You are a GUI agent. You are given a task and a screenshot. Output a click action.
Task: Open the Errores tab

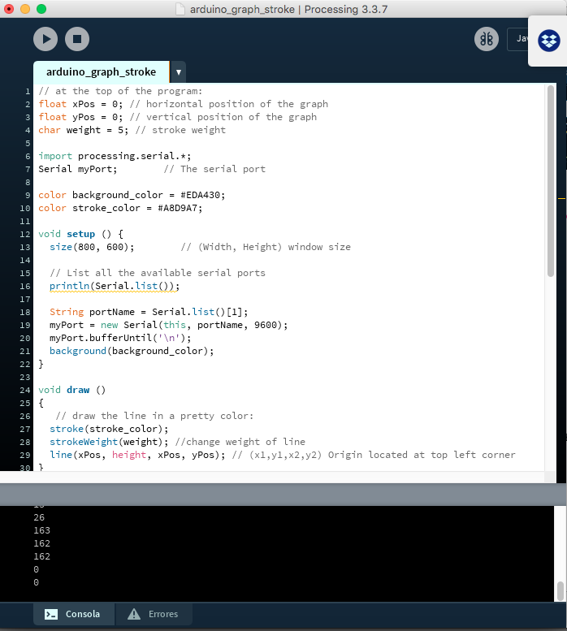pyautogui.click(x=154, y=614)
